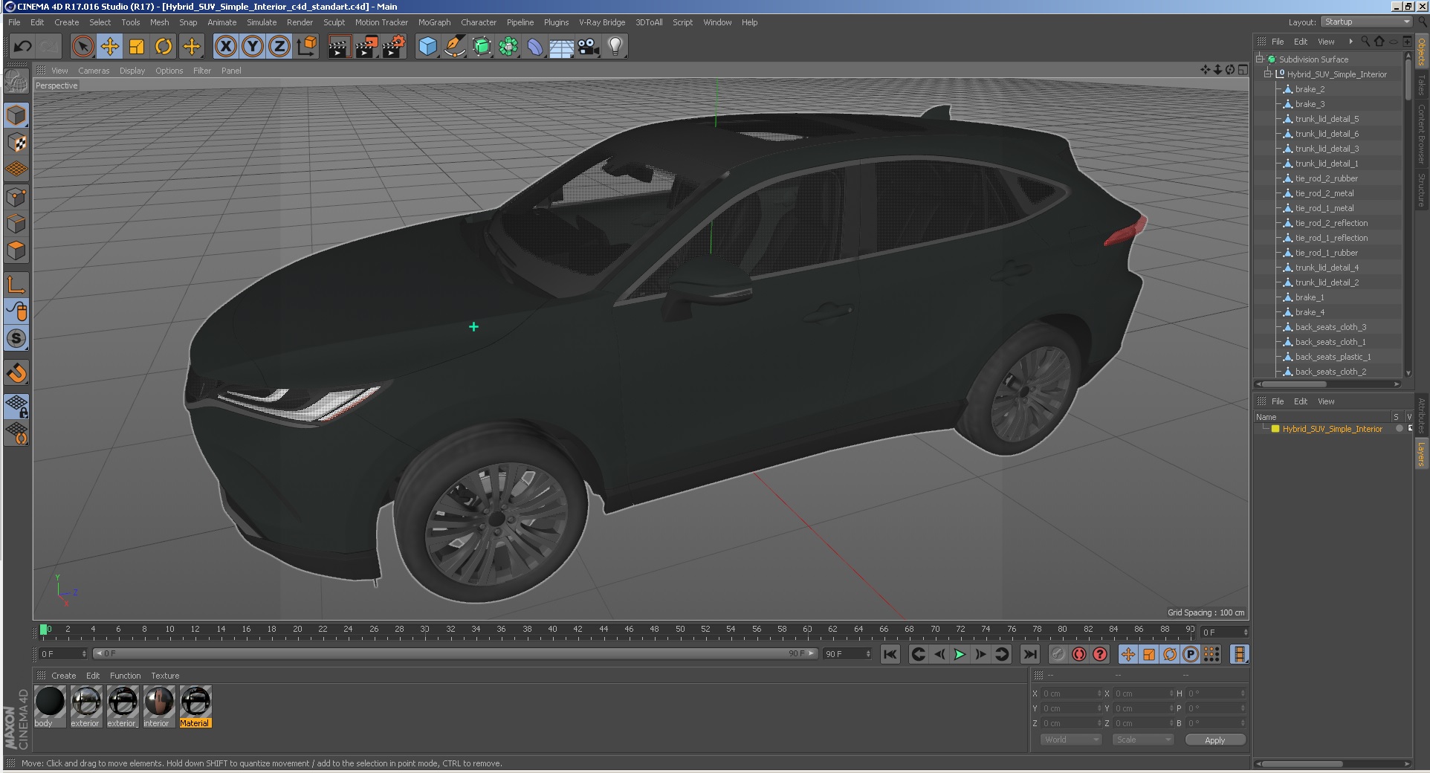This screenshot has width=1430, height=773.
Task: Click Record Active Objects button
Action: [x=1058, y=654]
